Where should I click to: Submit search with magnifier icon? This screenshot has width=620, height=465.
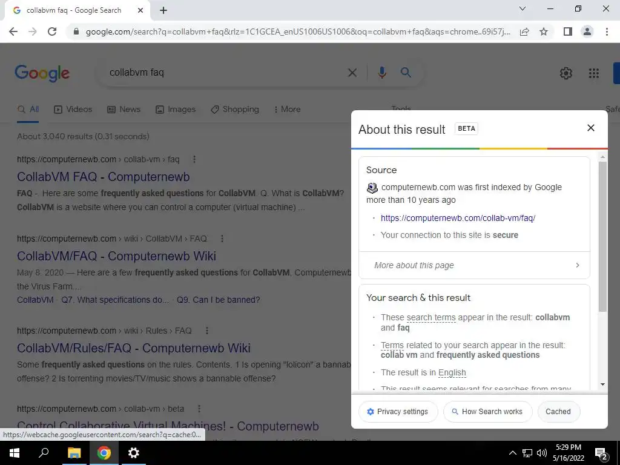click(406, 73)
